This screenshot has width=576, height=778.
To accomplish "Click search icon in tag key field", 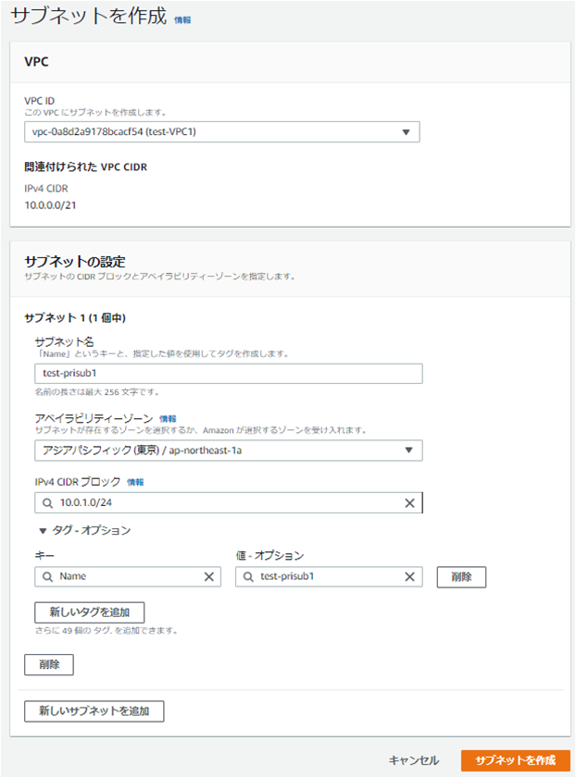I will coord(47,576).
